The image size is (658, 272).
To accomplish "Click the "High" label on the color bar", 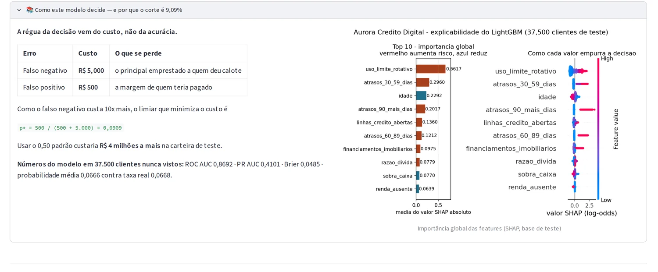I will [607, 59].
